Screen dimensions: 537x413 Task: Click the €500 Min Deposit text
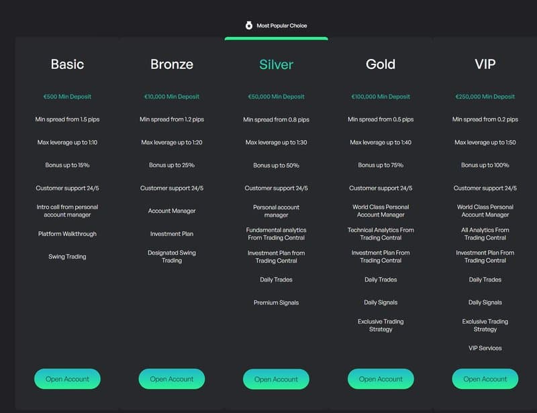[x=68, y=97]
